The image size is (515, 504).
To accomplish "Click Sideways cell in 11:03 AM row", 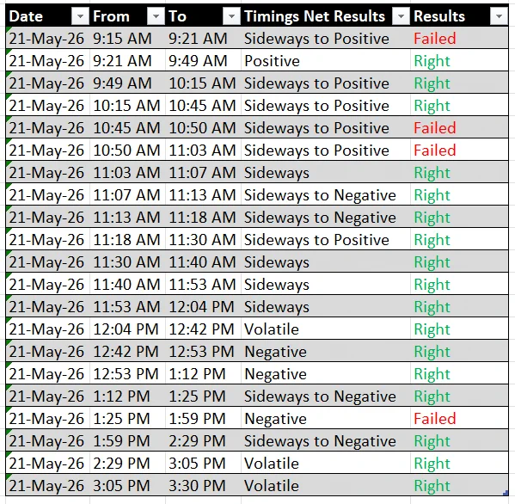I will coord(326,173).
